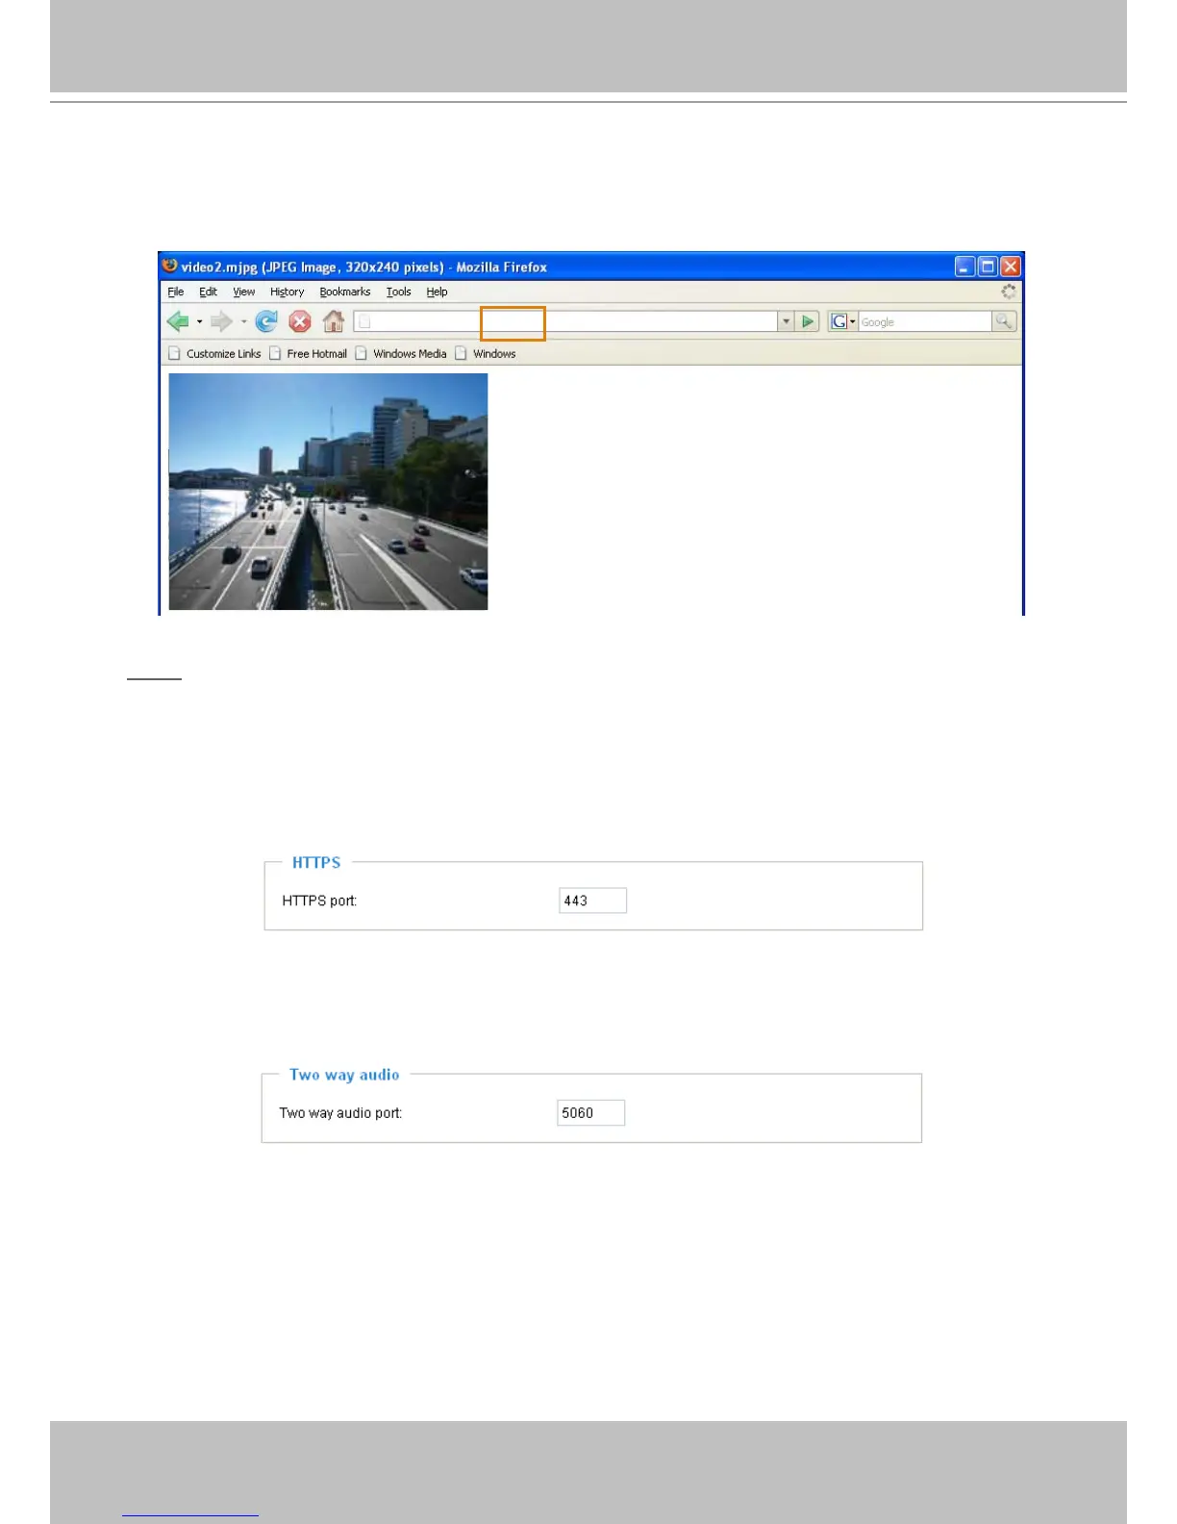Viewport: 1177px width, 1524px height.
Task: Open the Windows bookmark in bookmarks toolbar
Action: [x=486, y=353]
